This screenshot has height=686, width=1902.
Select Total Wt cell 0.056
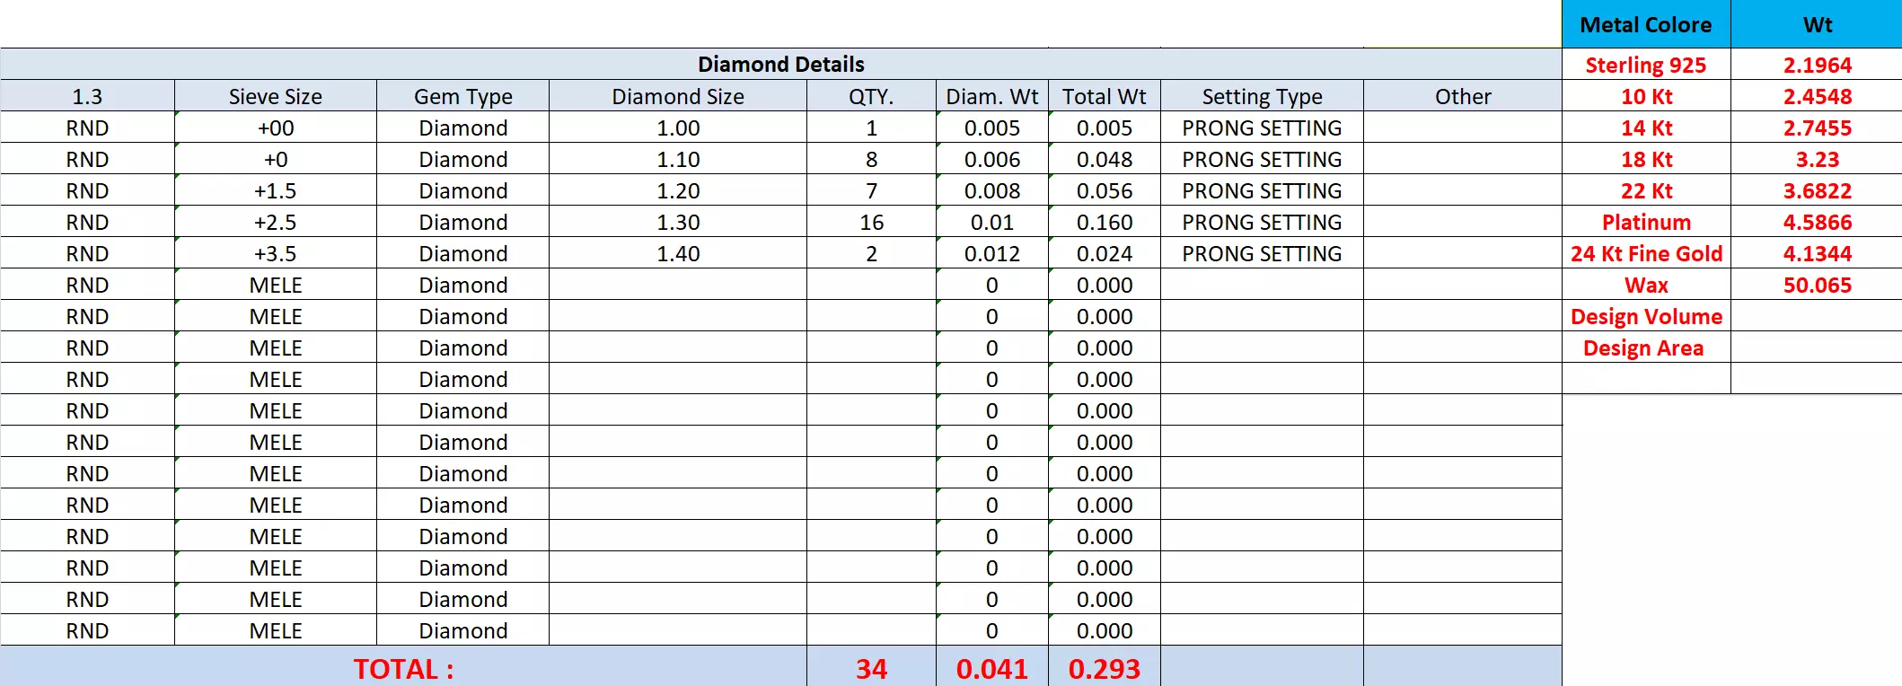[1105, 190]
